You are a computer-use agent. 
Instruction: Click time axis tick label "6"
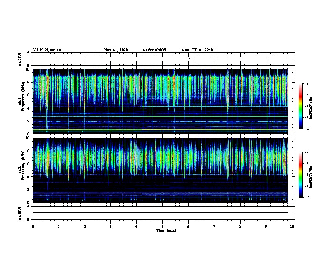[x=189, y=226]
